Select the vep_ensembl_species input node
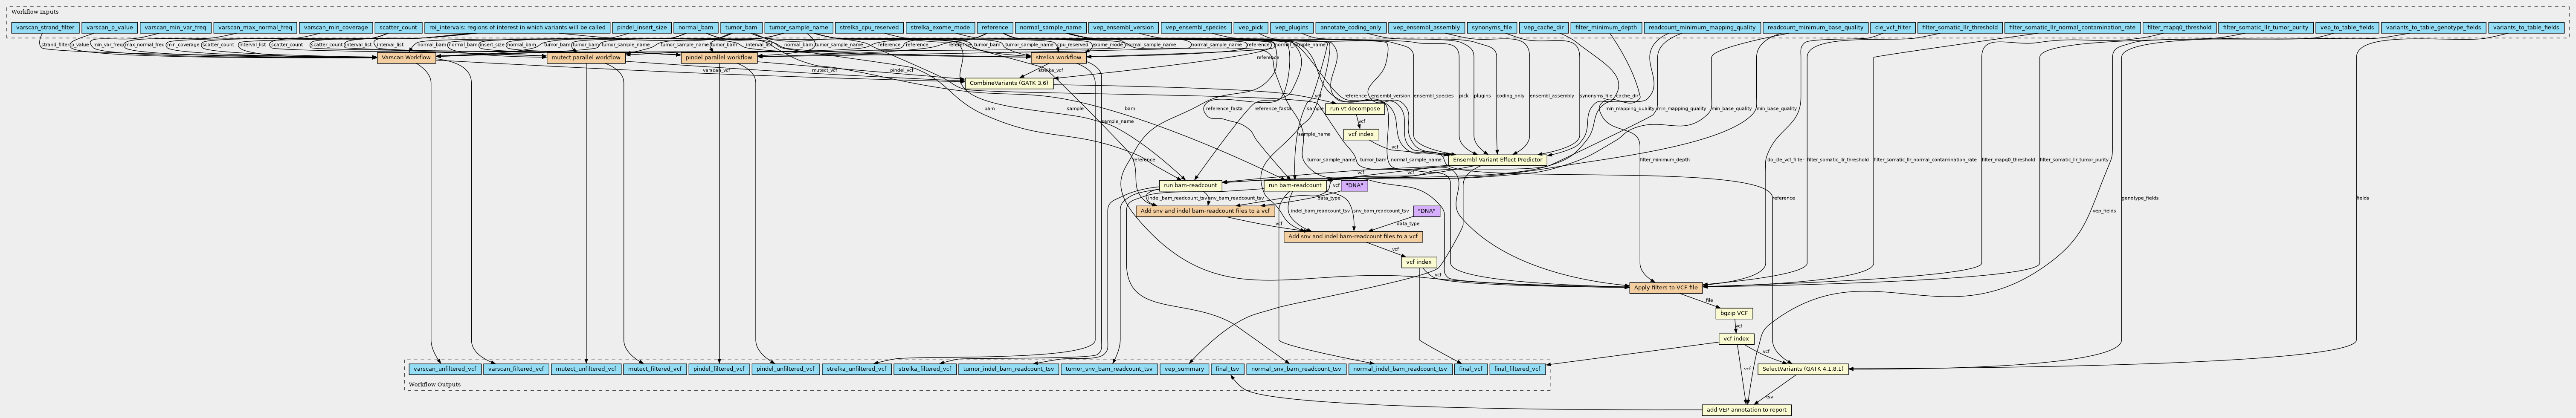Screen dimensions: 2576x418 1196,28
